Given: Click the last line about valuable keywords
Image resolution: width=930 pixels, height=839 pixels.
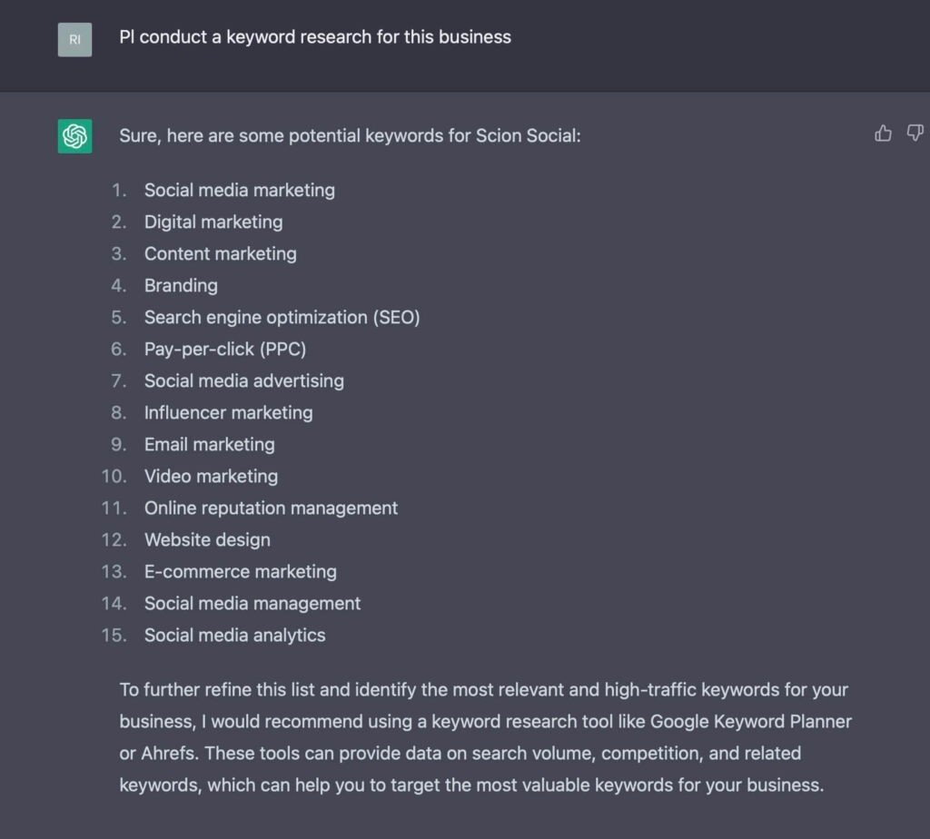Looking at the screenshot, I should [471, 785].
